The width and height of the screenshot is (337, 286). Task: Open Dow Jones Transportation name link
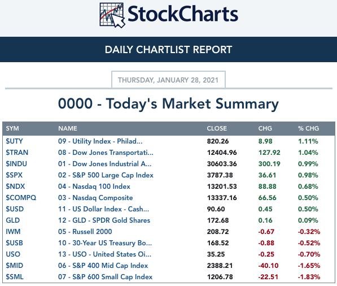pyautogui.click(x=106, y=153)
